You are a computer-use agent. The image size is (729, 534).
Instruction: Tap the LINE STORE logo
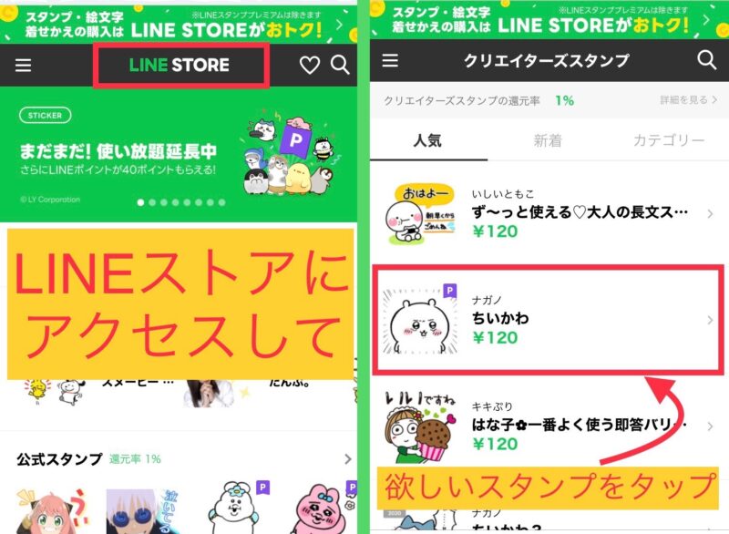click(180, 65)
